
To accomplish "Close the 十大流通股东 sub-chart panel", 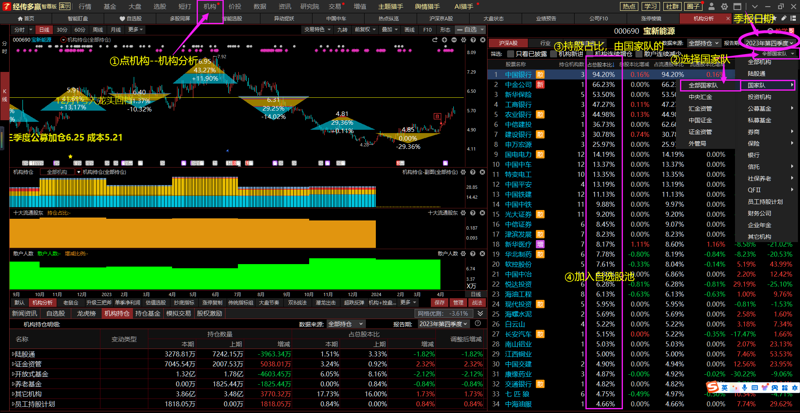I will coord(482,213).
